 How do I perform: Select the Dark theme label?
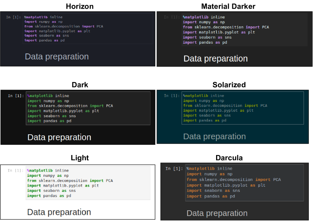(x=80, y=85)
